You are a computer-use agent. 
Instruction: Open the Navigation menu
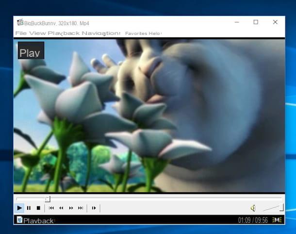click(x=101, y=33)
